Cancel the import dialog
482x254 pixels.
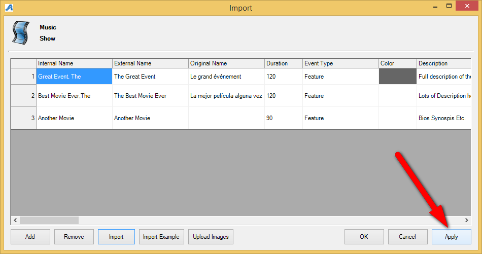tap(407, 237)
